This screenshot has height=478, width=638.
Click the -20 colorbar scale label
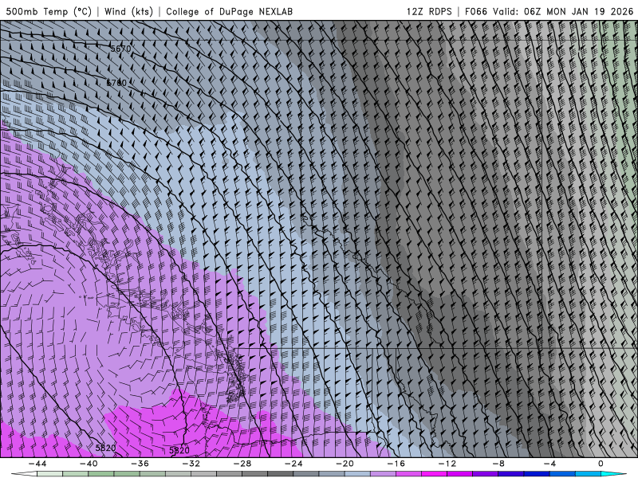pyautogui.click(x=345, y=464)
